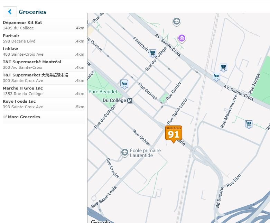Open the Koyo Foods Inc listing
270x223 pixels.
point(44,104)
